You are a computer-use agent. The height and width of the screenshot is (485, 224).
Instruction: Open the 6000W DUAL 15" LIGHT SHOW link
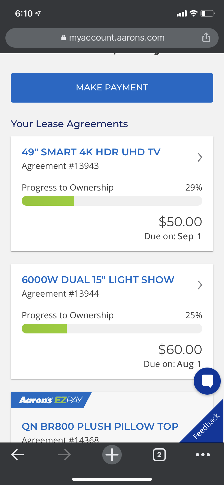click(x=98, y=280)
